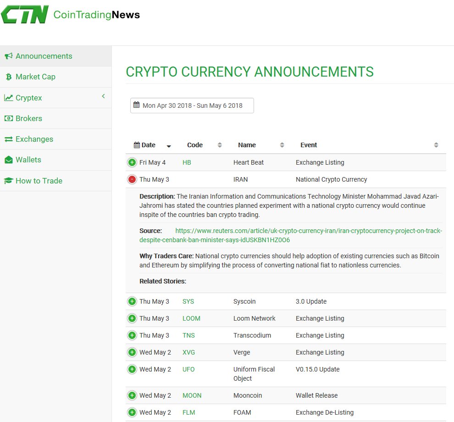This screenshot has width=454, height=422.
Task: Click the calendar icon in Date header
Action: 137,145
